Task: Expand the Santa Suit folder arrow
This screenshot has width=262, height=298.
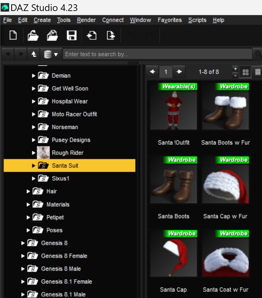Action: 34,166
